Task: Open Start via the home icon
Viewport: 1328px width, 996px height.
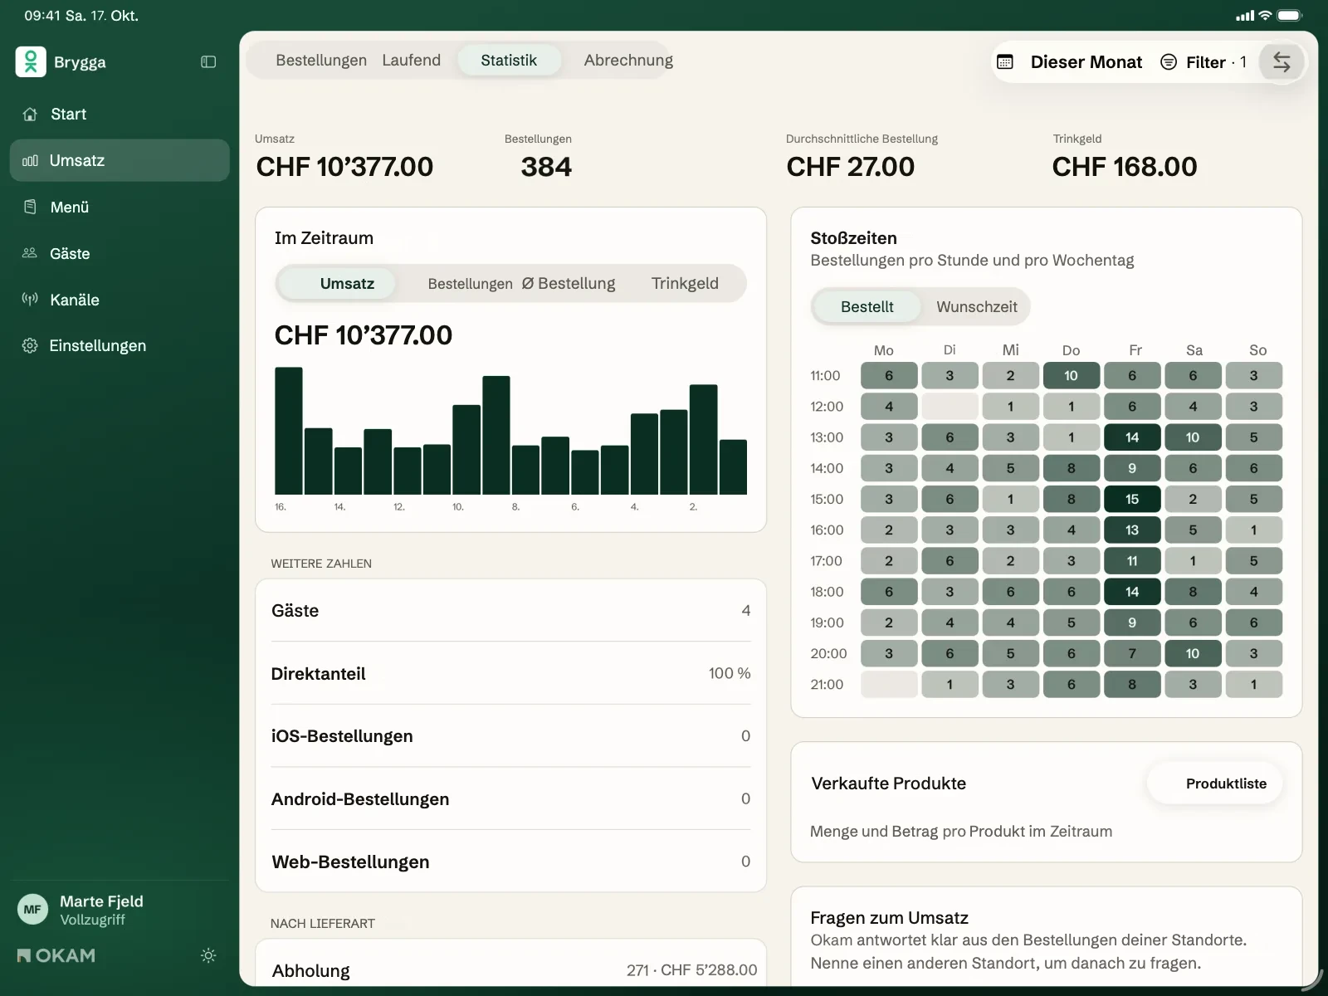Action: point(30,115)
